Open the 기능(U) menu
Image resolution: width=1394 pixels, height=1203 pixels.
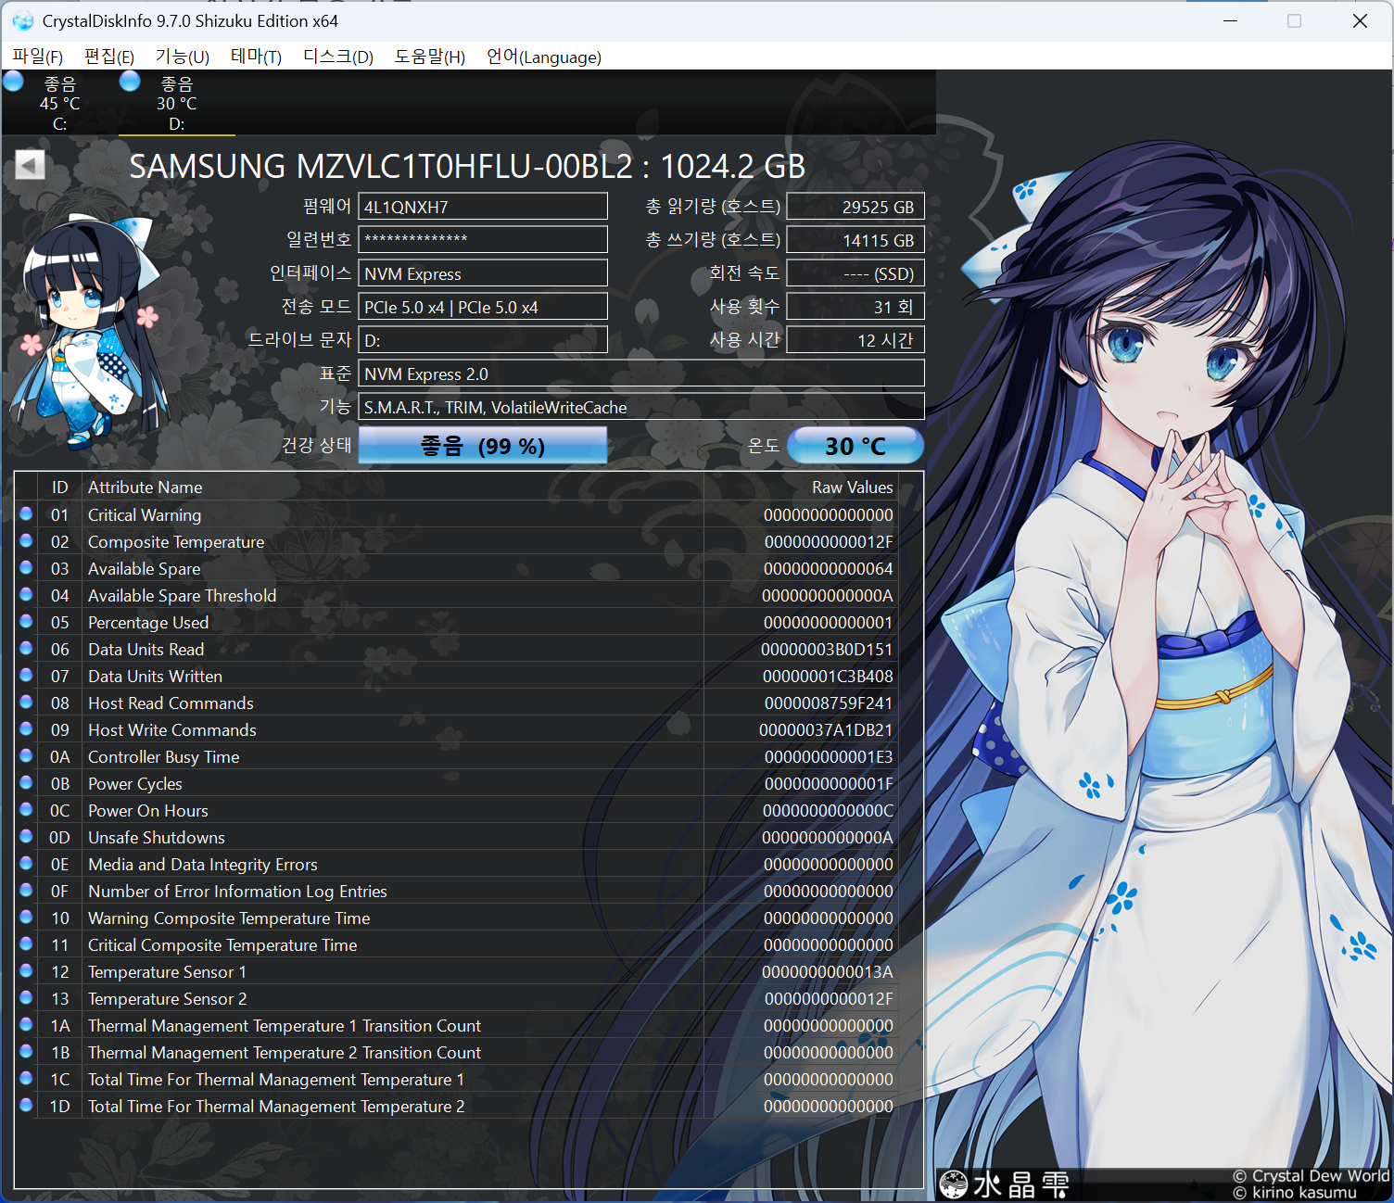tap(183, 57)
